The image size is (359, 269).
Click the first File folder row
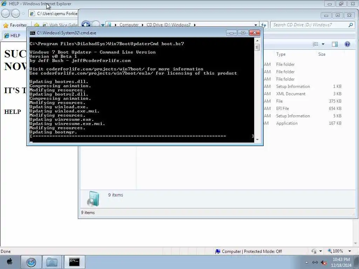click(x=302, y=64)
